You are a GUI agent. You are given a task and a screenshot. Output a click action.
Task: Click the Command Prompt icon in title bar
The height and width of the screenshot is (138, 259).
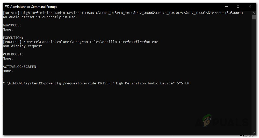point(7,6)
